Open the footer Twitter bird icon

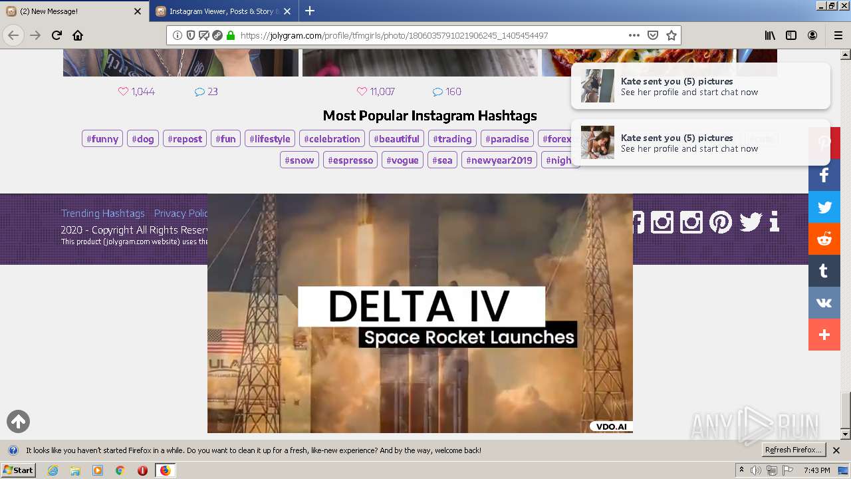pos(751,222)
